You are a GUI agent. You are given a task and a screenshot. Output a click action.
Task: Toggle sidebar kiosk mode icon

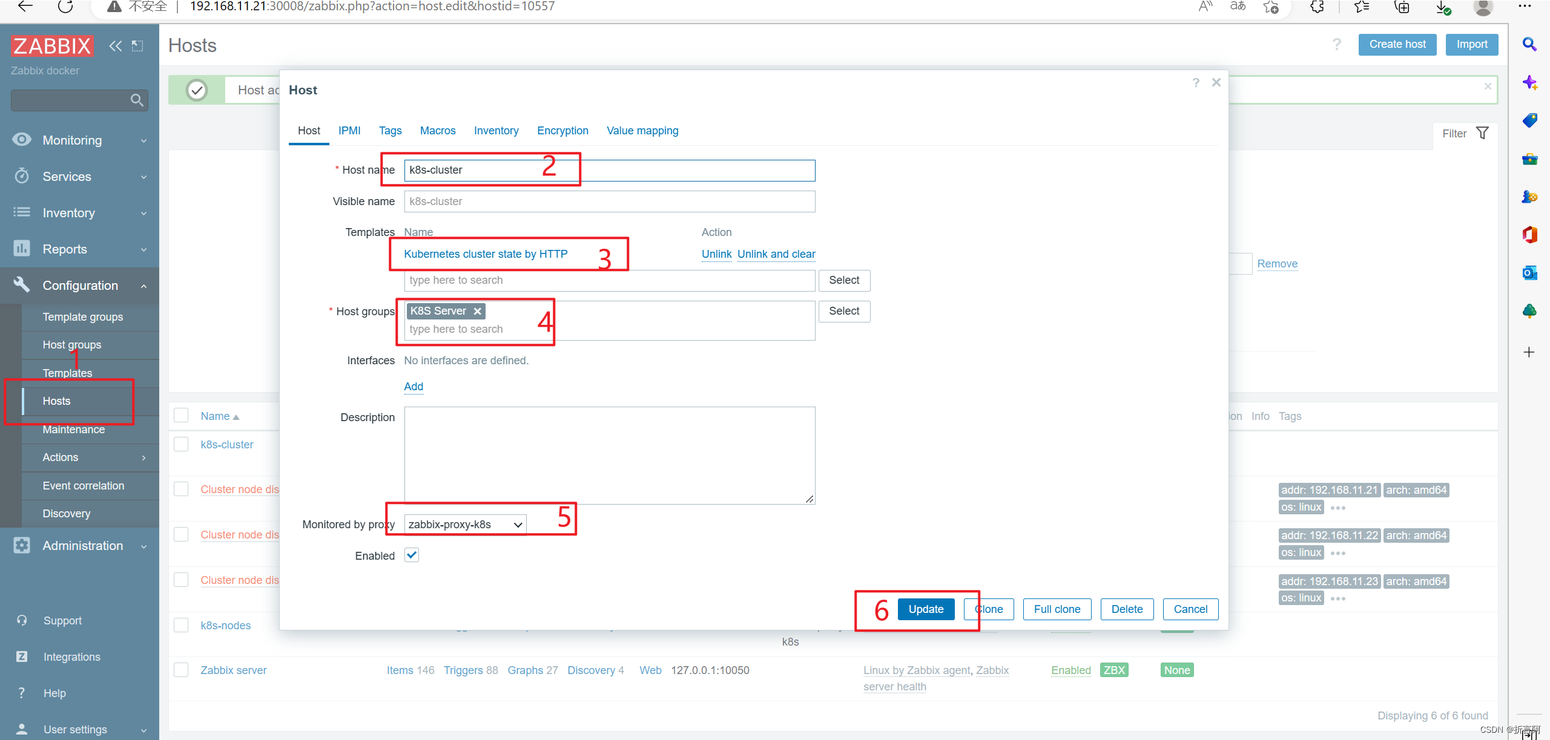[x=137, y=46]
